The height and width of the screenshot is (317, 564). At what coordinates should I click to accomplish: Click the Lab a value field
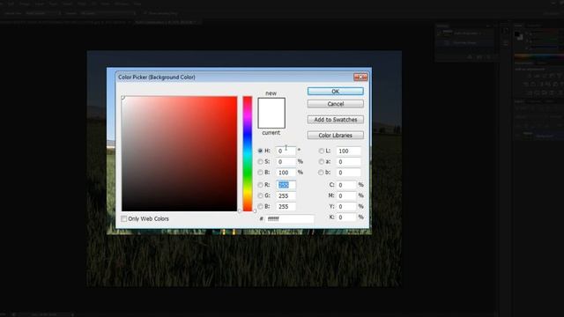(348, 162)
